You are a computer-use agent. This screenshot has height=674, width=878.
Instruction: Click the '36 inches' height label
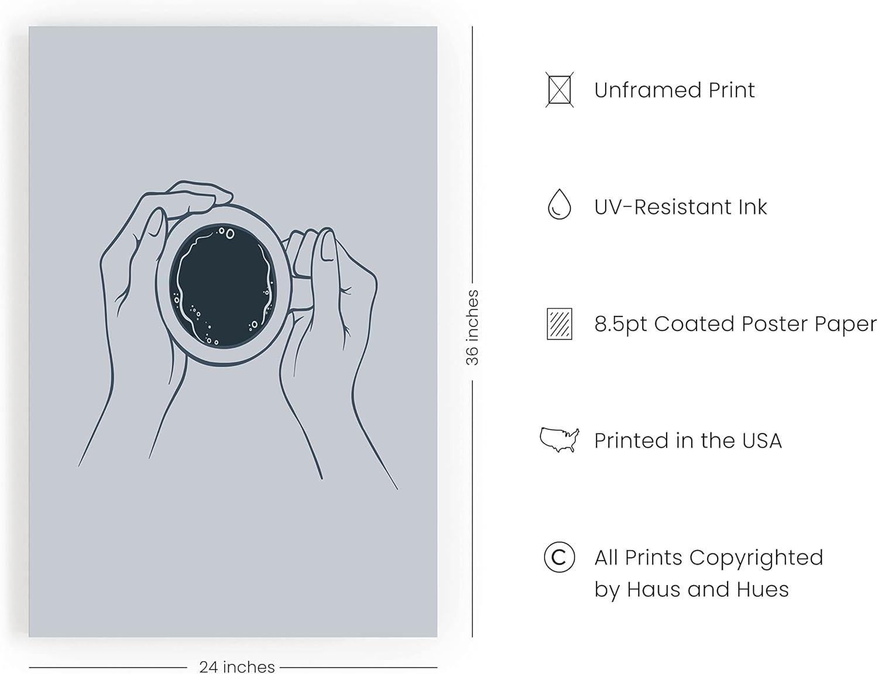[x=472, y=328]
